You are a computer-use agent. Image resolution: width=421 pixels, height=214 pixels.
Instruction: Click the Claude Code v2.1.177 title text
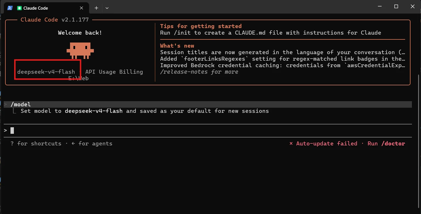tap(55, 20)
